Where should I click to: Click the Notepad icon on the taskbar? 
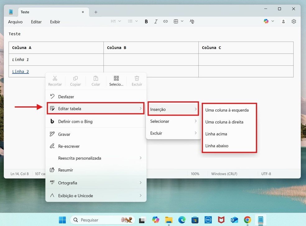(261, 220)
